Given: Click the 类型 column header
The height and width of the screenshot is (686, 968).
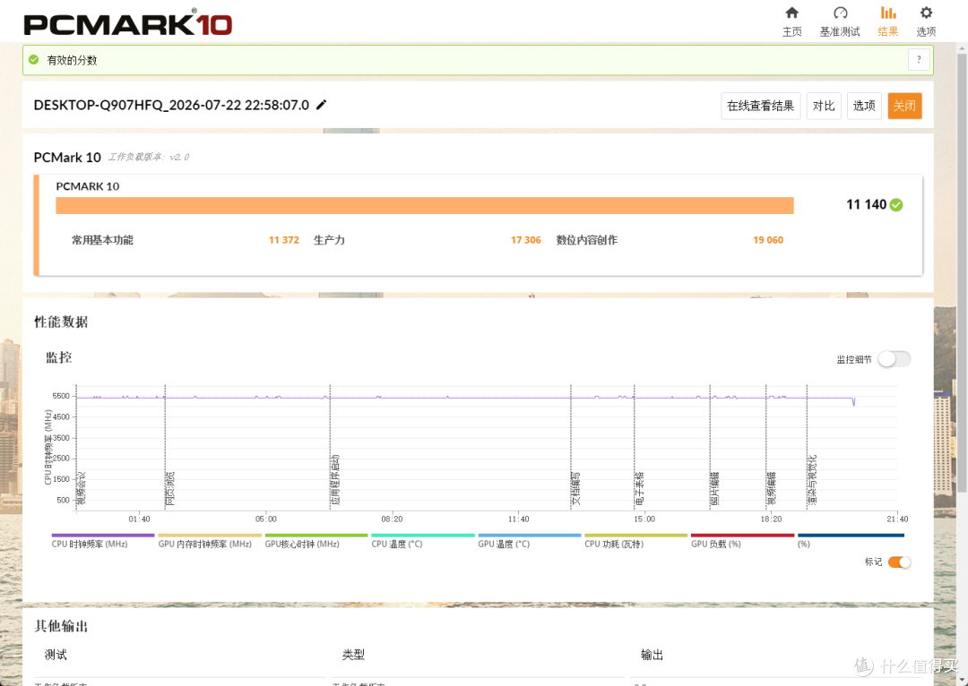Looking at the screenshot, I should click(x=354, y=655).
